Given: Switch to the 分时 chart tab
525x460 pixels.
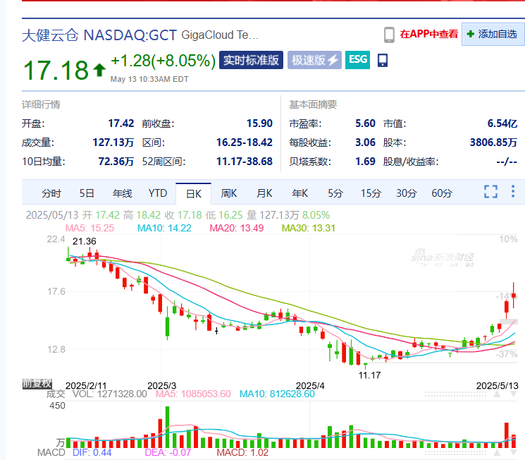Looking at the screenshot, I should 51,193.
